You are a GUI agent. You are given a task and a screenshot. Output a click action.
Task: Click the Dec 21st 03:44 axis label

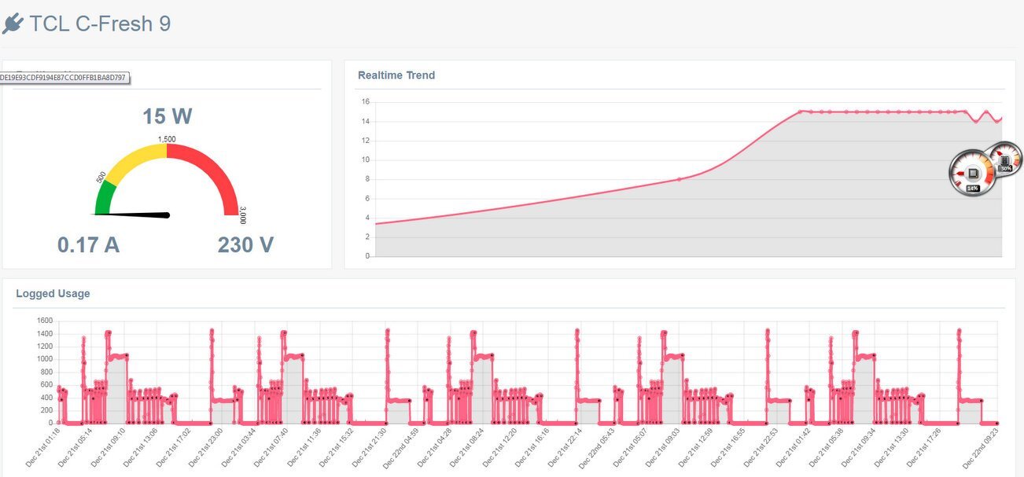point(238,447)
